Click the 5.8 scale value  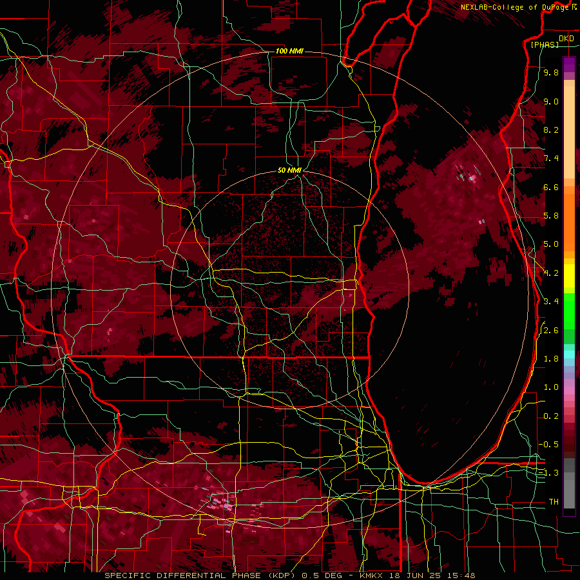(551, 216)
